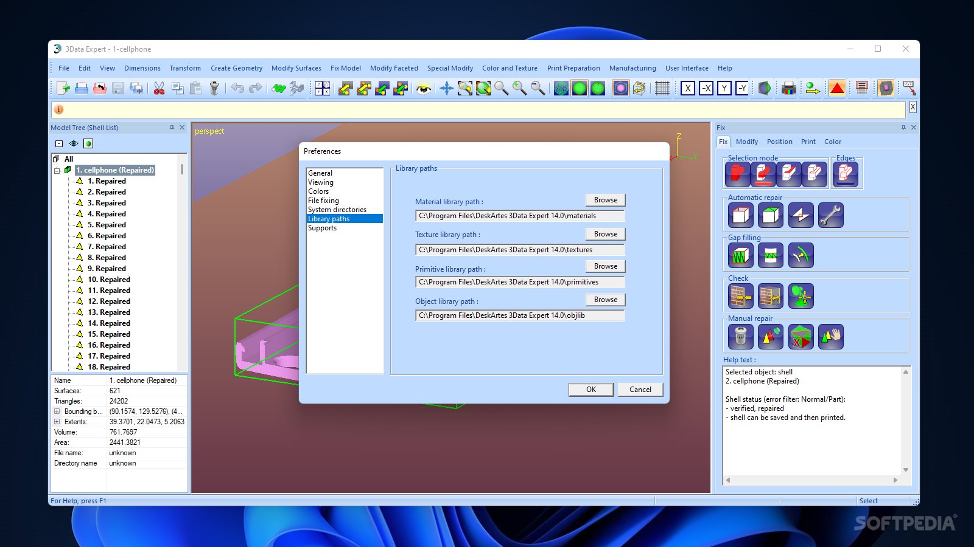Click OK in Preferences dialog
974x547 pixels.
pos(591,390)
